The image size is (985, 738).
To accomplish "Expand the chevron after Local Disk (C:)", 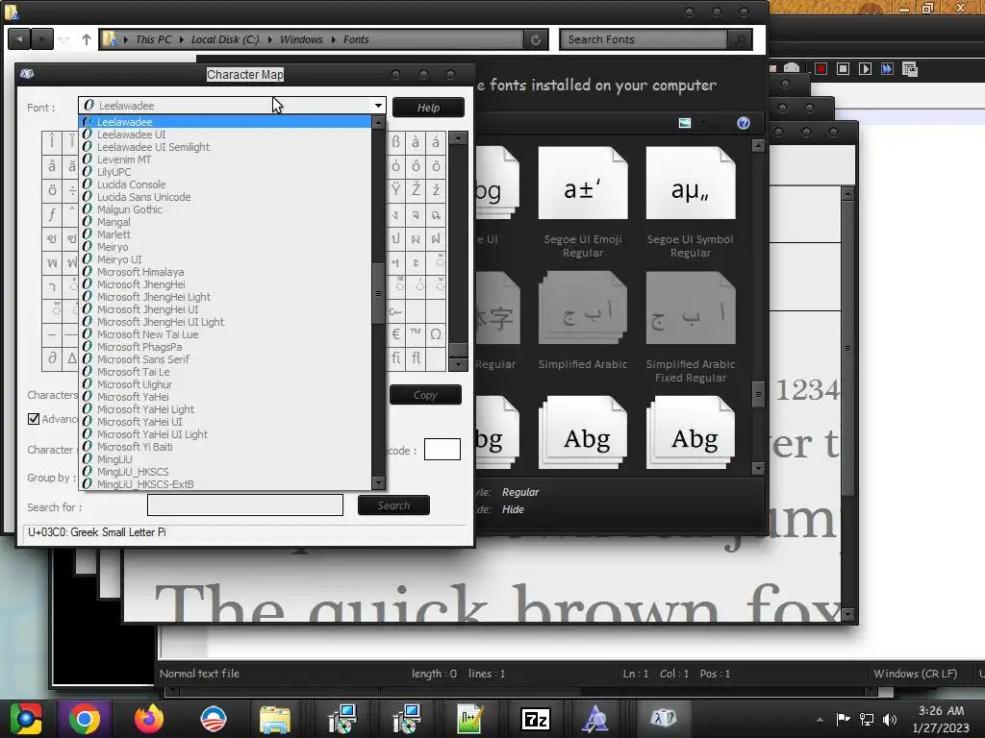I will 270,39.
